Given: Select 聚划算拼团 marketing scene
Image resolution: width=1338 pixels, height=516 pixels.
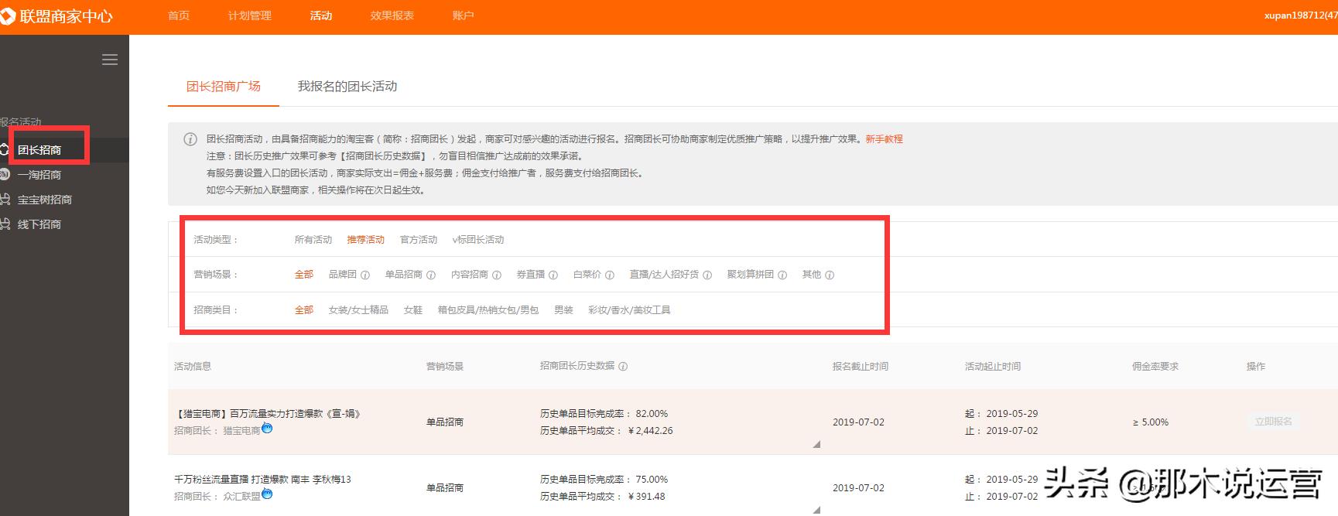Looking at the screenshot, I should pos(751,275).
